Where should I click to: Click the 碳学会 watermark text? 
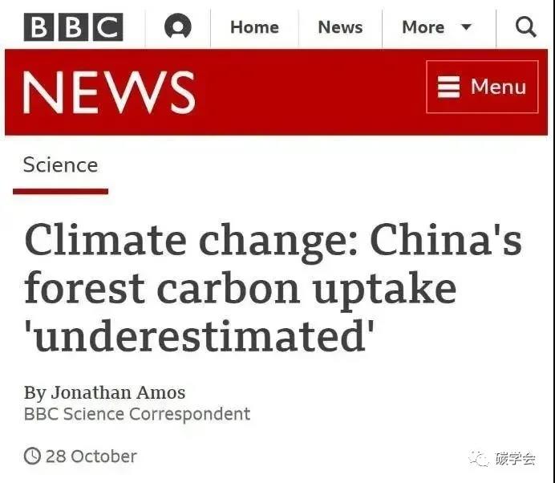(x=515, y=458)
